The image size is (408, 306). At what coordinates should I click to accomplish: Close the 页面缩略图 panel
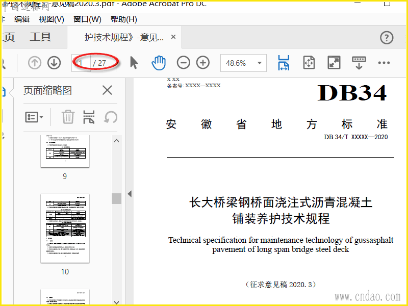tap(107, 91)
